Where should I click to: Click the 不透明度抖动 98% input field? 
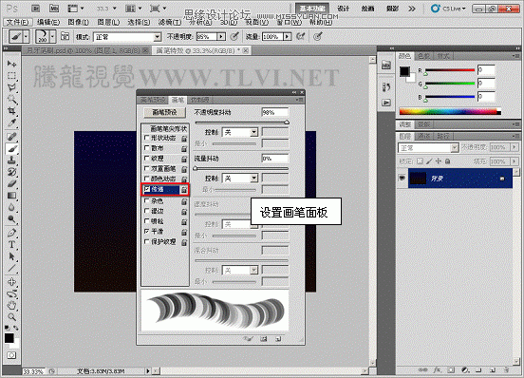tap(274, 113)
